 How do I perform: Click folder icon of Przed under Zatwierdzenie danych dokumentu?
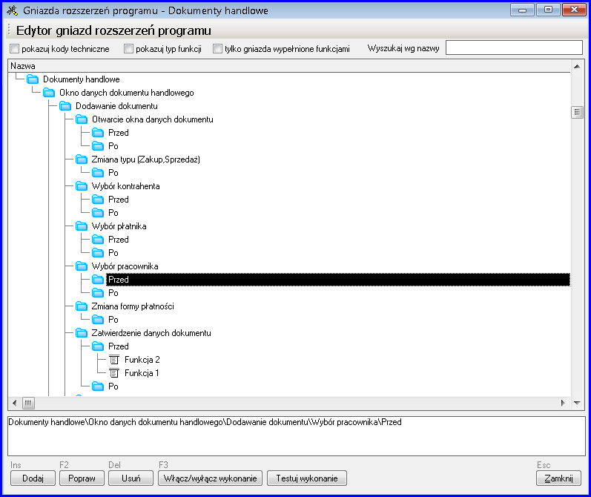(98, 346)
